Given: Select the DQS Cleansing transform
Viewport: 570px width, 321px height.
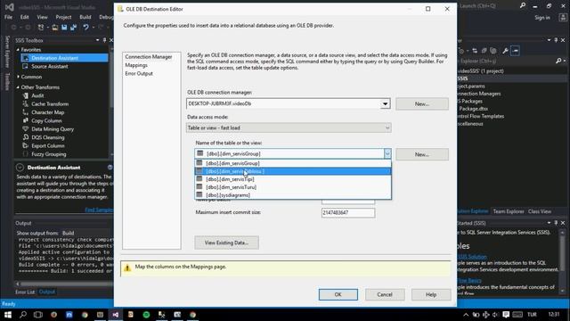Looking at the screenshot, I should [47, 137].
